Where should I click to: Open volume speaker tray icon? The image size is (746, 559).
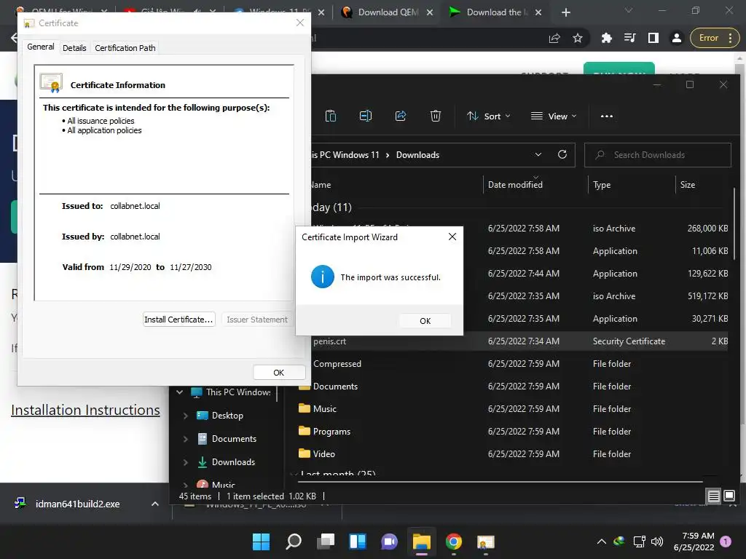click(657, 542)
